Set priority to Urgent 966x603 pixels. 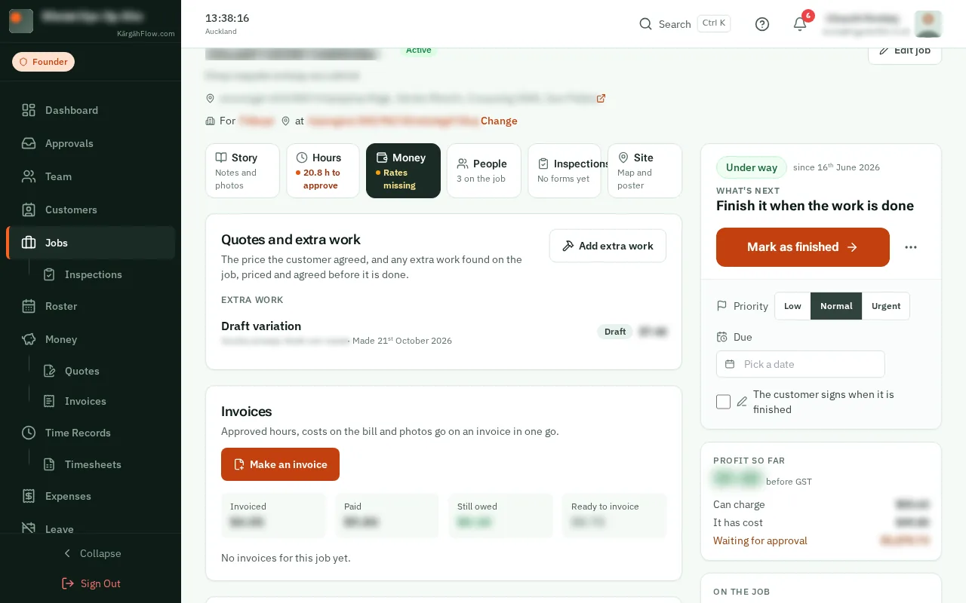tap(886, 306)
